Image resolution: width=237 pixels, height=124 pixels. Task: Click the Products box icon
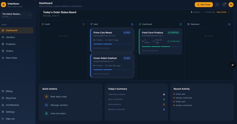(3, 44)
